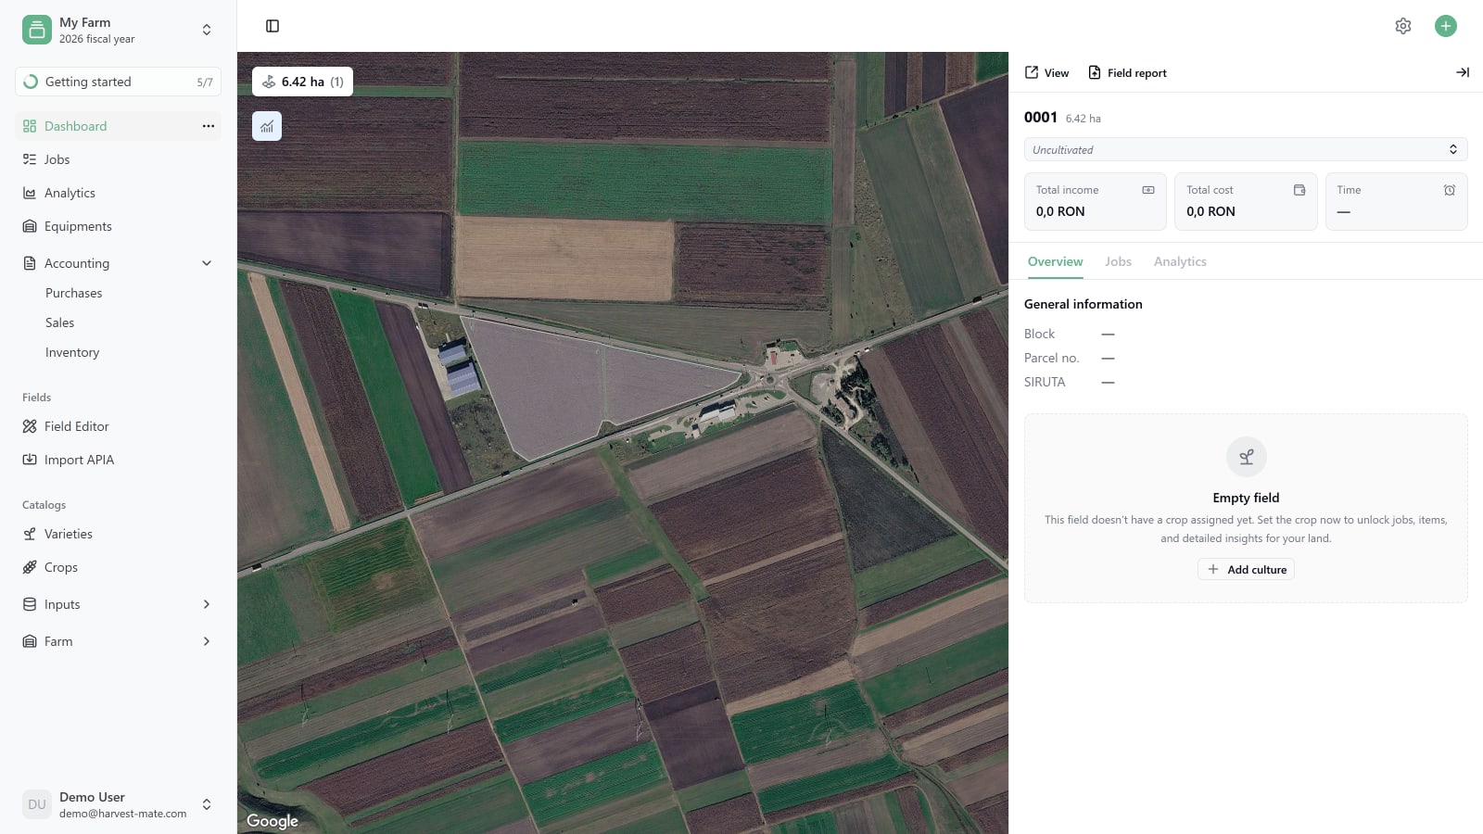Open Inventory under Accounting

pyautogui.click(x=72, y=352)
